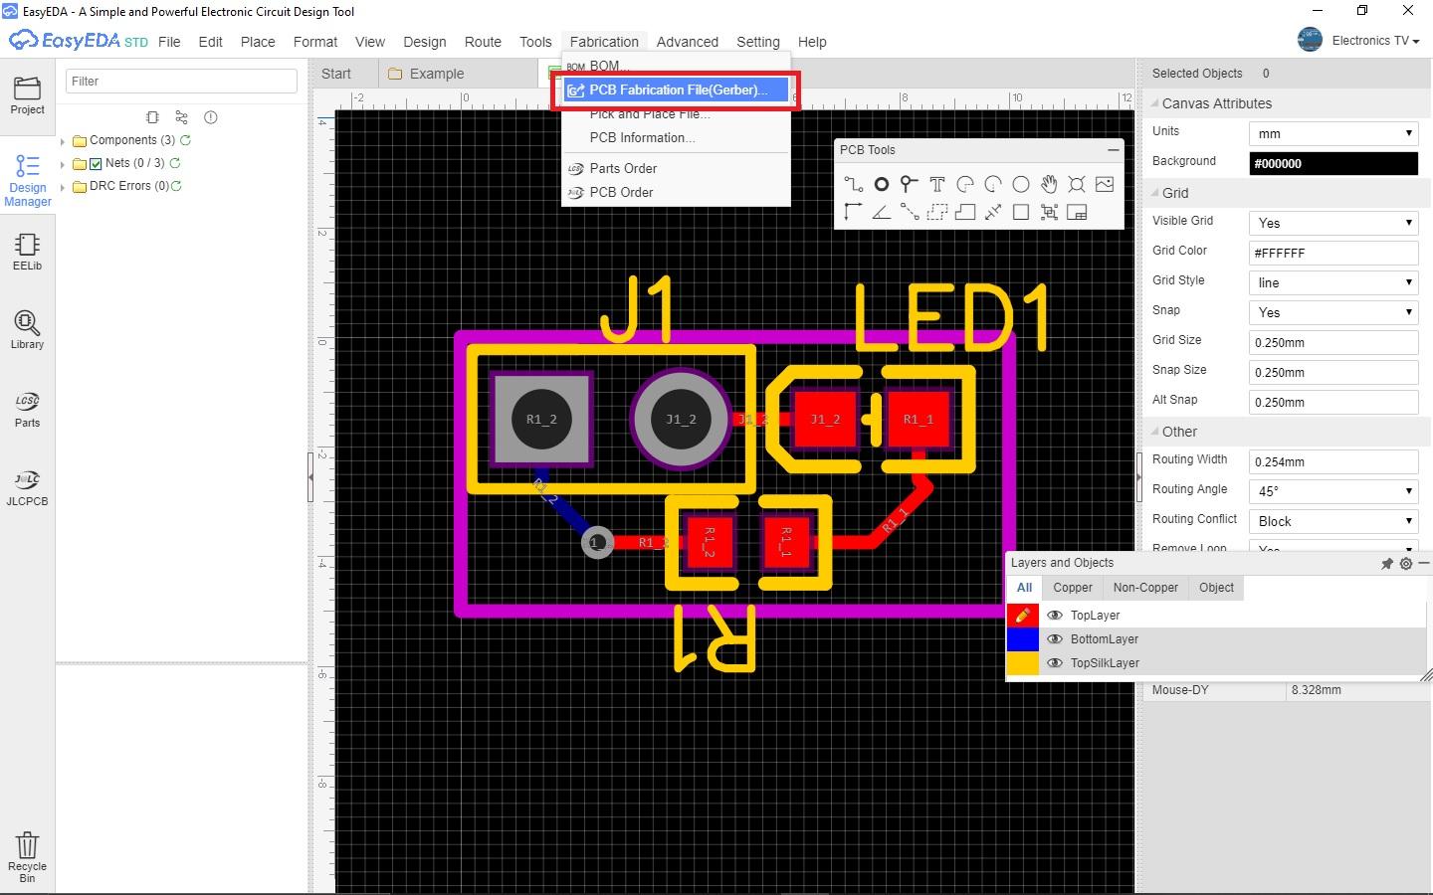
Task: Select the Copper Area dashed tool
Action: coord(936,212)
